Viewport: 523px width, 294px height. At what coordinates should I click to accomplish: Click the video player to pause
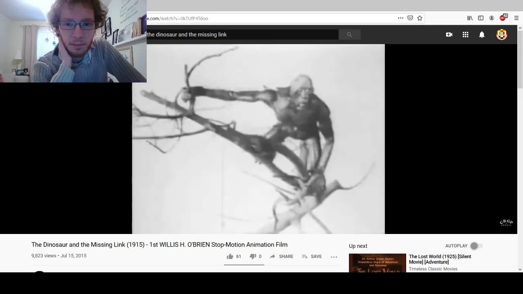point(258,139)
